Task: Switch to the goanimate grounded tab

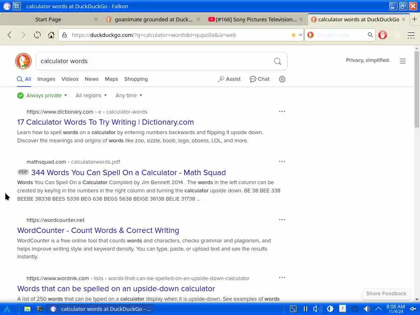Action: [153, 20]
